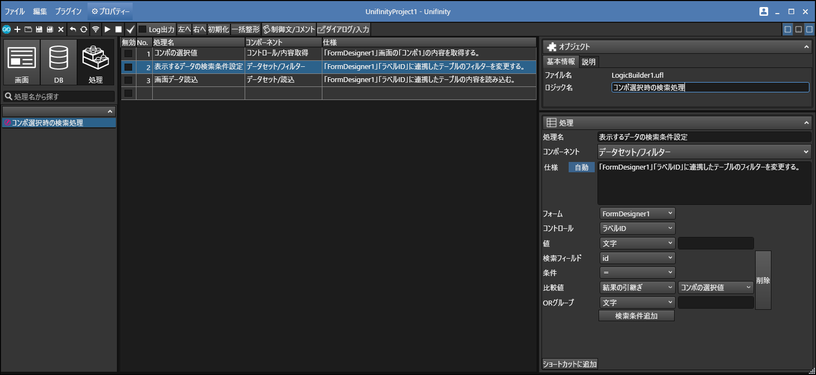816x375 pixels.
Task: Open the 画面 screen designer icon
Action: point(22,62)
